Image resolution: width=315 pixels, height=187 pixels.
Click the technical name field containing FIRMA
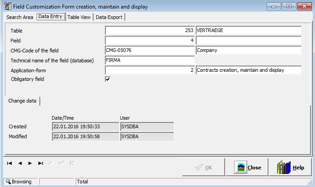point(150,61)
